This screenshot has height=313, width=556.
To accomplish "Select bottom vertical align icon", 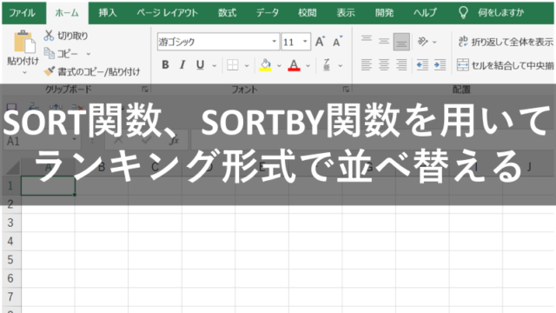I will pyautogui.click(x=401, y=42).
